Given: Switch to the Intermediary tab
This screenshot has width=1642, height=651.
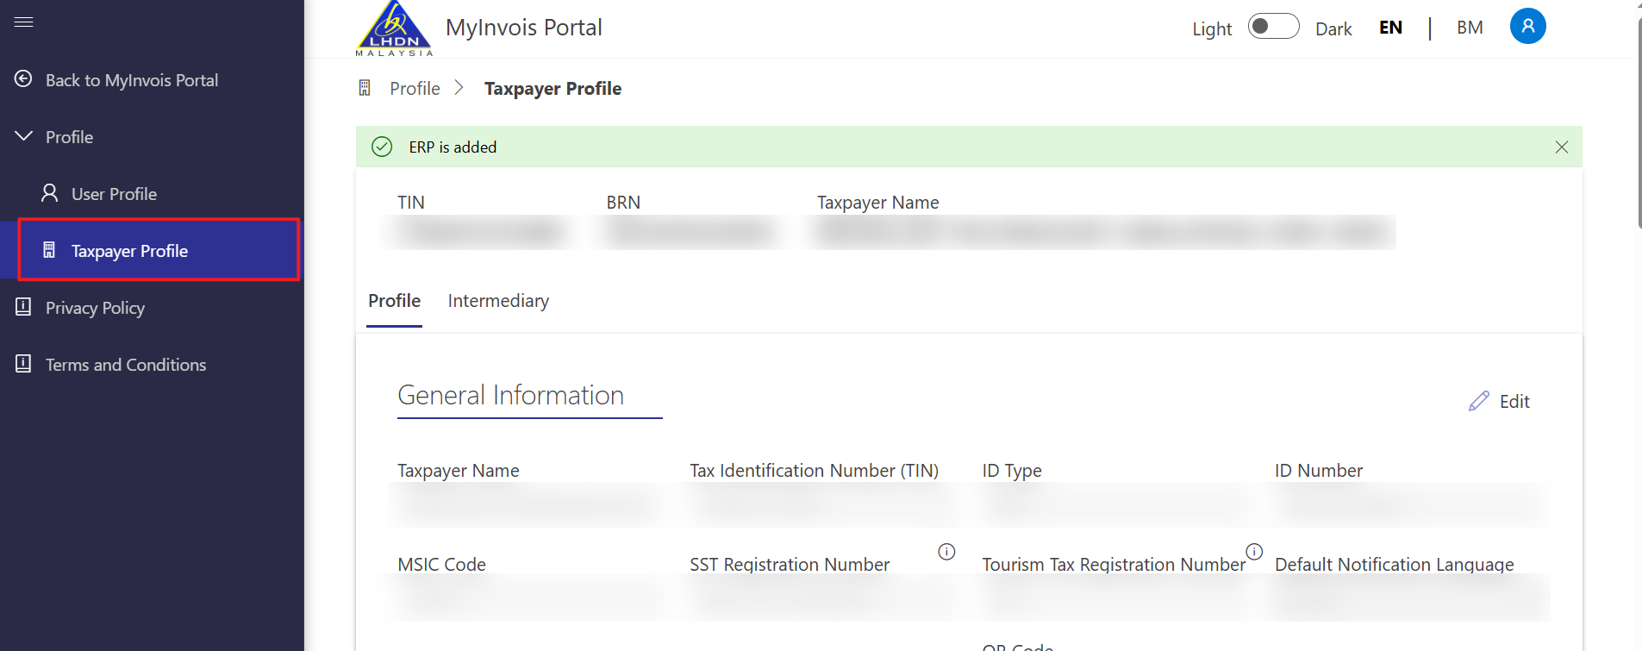Looking at the screenshot, I should click(498, 301).
